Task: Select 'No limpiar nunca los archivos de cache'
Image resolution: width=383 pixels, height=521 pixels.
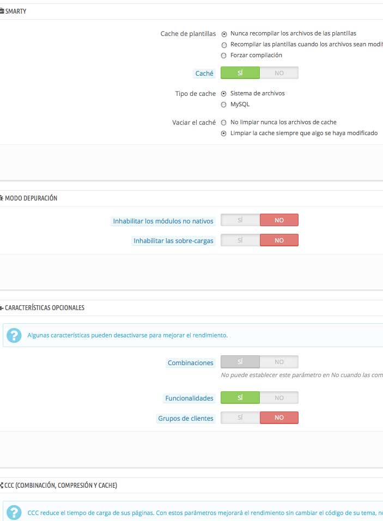Action: click(224, 123)
